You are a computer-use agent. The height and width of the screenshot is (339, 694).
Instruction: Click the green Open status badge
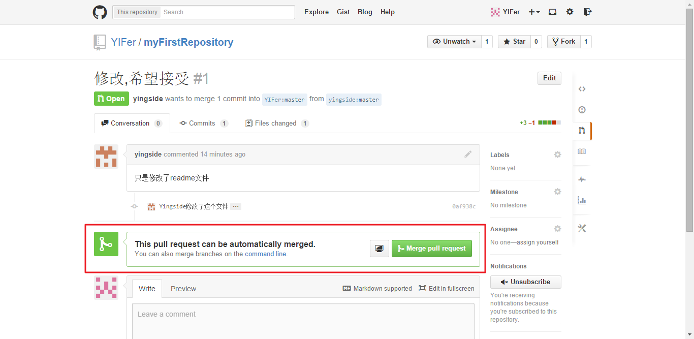[x=111, y=99]
